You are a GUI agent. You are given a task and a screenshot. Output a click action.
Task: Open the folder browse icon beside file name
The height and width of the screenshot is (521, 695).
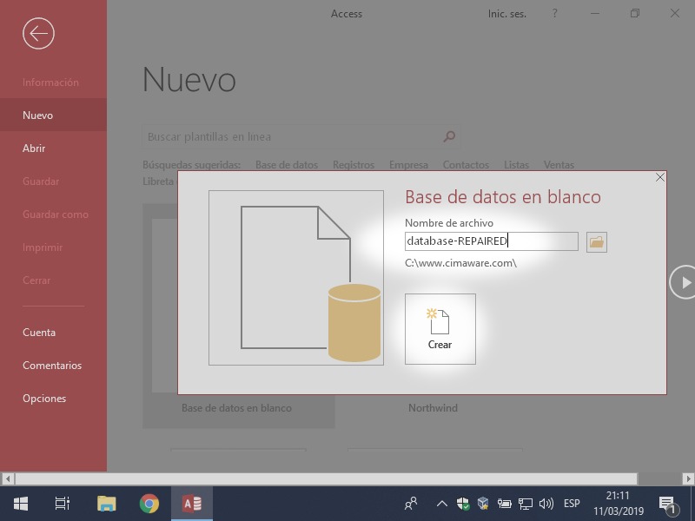596,242
